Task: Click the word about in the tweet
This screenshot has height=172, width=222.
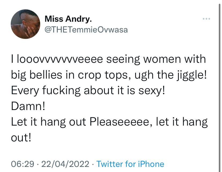Action: pyautogui.click(x=99, y=90)
